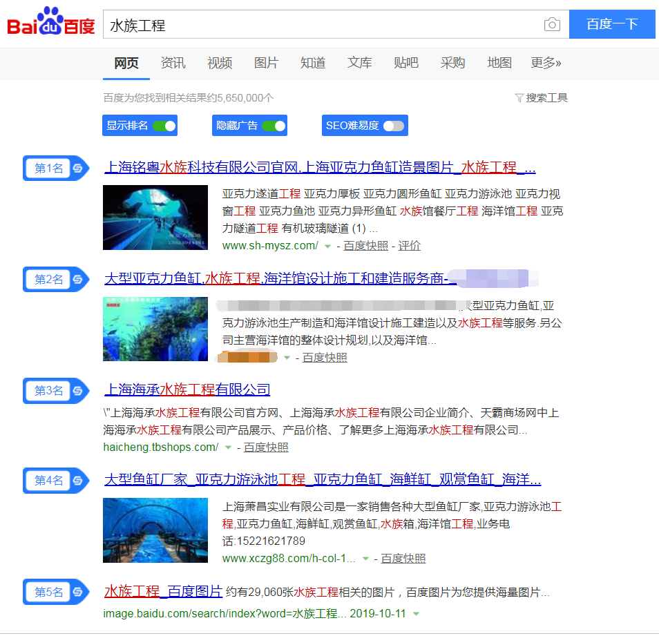
Task: Open 百度快照 for the second result
Action: click(325, 358)
